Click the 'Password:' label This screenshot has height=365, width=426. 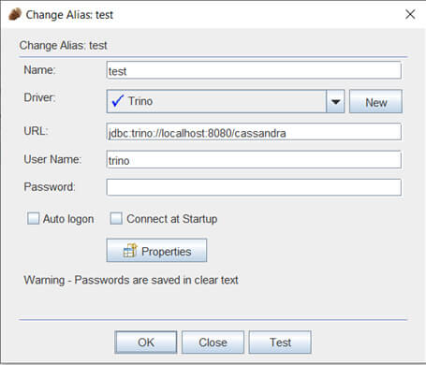[x=50, y=186]
